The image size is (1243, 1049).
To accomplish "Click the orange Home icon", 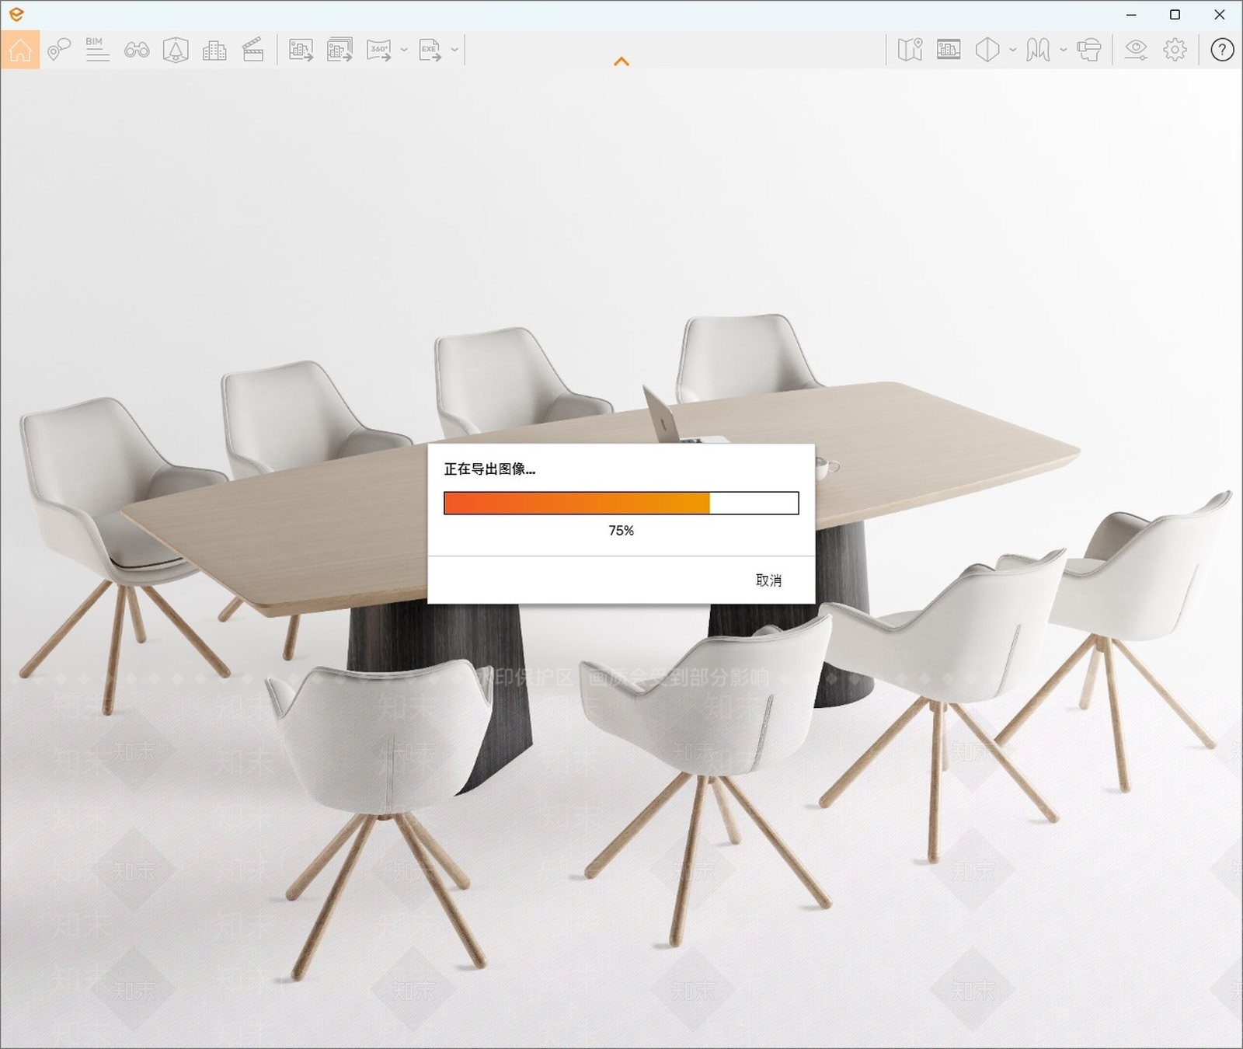I will (x=20, y=50).
